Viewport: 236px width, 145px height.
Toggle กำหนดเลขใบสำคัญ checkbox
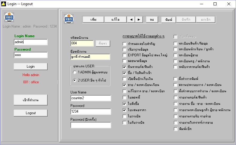click(x=124, y=44)
